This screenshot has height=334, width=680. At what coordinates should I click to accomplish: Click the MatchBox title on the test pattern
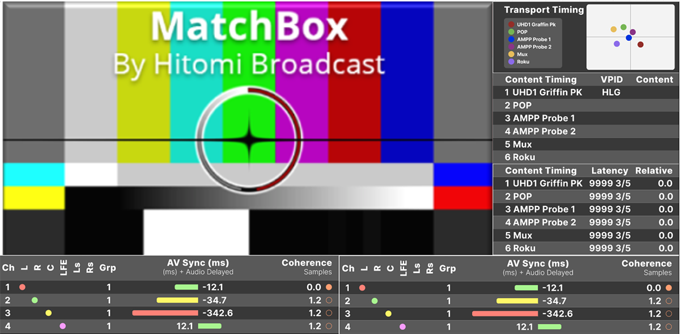pos(249,26)
